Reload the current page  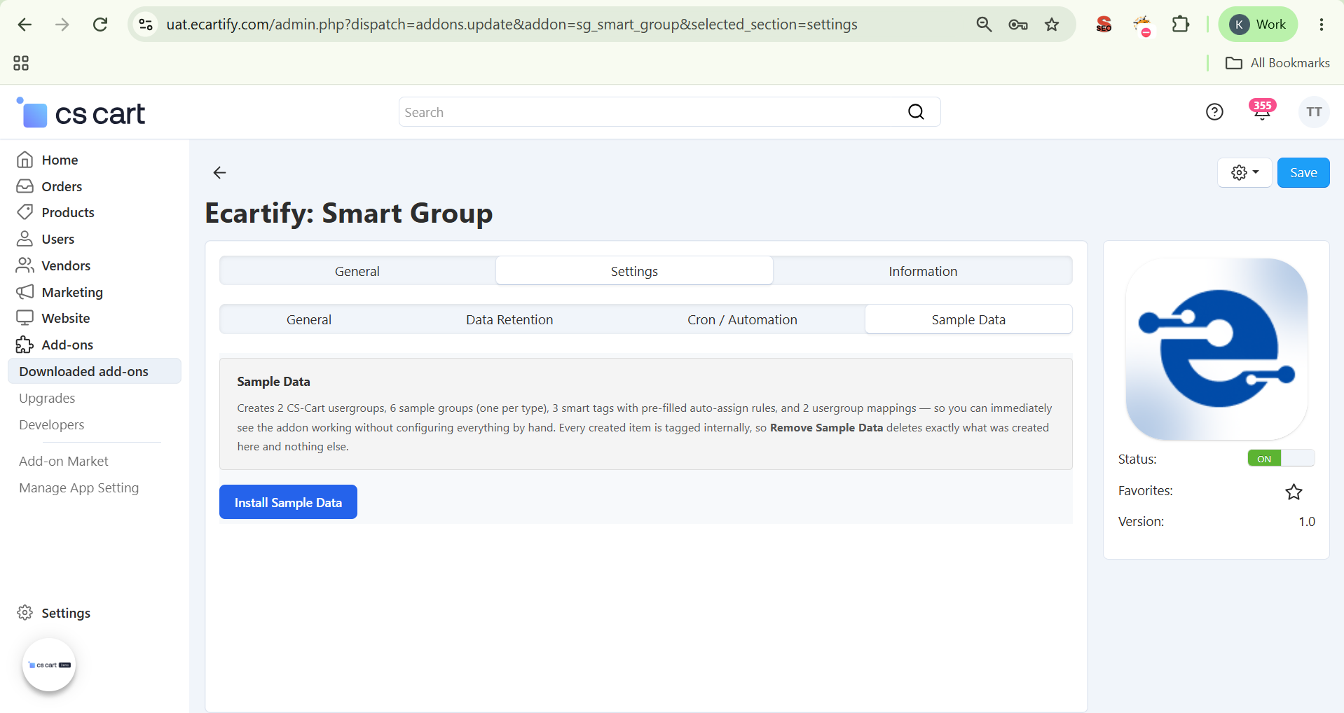[x=100, y=25]
